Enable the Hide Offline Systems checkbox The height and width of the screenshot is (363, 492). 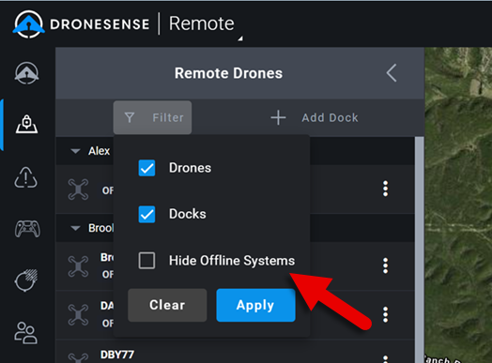click(x=146, y=261)
